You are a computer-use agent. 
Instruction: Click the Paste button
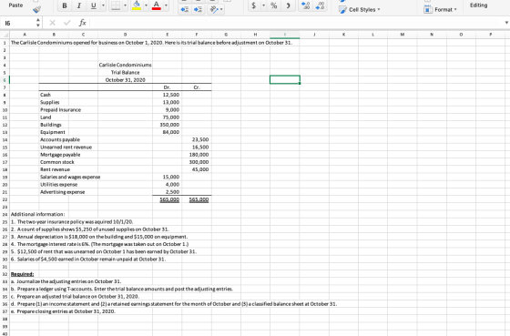click(15, 5)
